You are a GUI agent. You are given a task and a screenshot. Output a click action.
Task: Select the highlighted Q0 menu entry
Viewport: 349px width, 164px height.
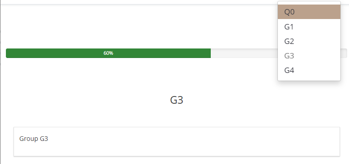[309, 12]
